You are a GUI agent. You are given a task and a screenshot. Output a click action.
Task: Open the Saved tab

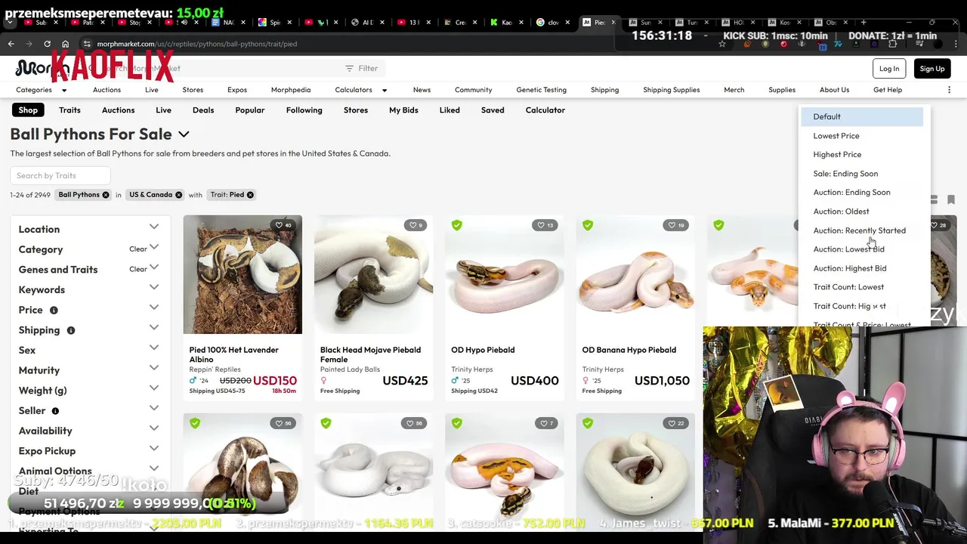coord(493,110)
